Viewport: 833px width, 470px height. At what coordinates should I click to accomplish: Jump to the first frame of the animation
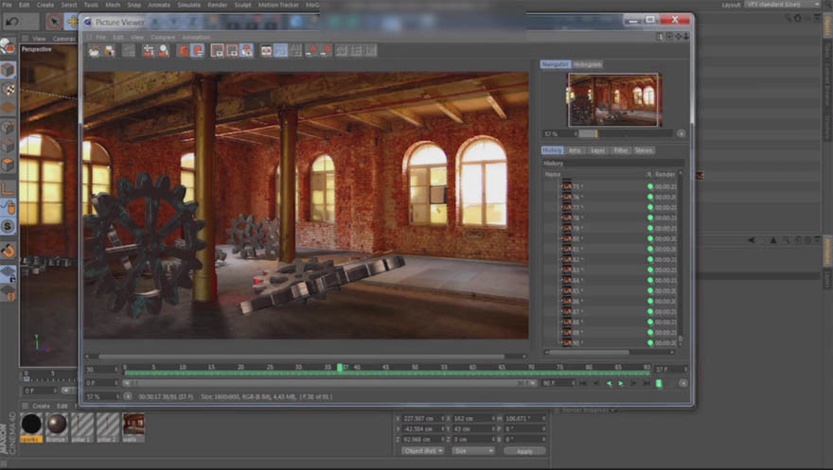click(583, 383)
